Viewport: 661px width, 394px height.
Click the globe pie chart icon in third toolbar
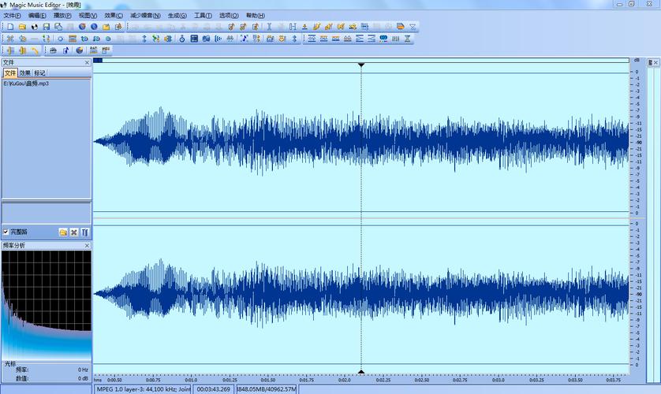coord(80,50)
